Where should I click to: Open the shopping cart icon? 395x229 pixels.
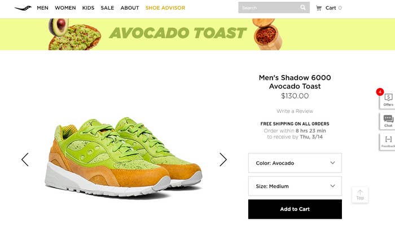[319, 8]
